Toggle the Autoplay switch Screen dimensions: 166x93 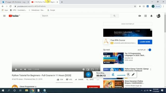(x=149, y=50)
